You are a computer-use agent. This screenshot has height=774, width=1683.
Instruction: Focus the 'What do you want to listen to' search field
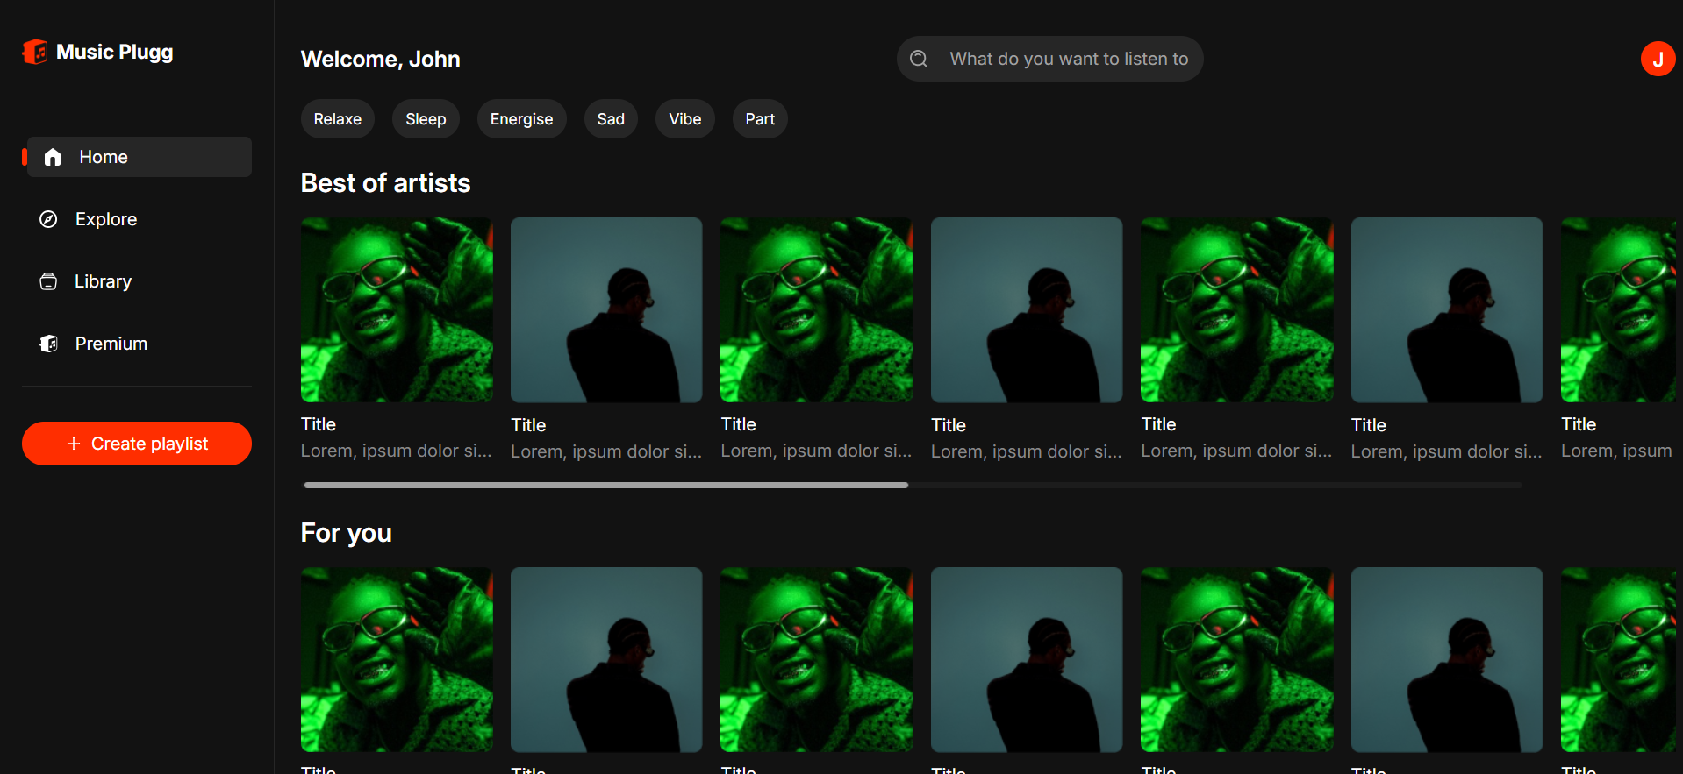pos(1049,59)
